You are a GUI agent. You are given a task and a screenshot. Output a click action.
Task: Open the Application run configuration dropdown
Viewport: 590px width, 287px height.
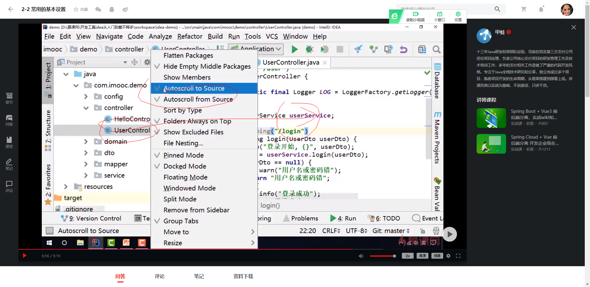click(255, 49)
